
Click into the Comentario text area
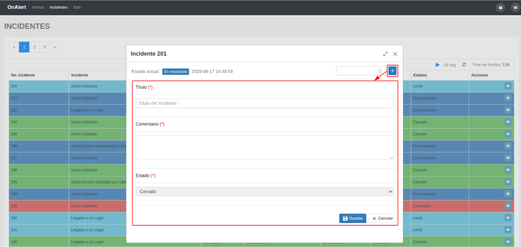click(x=265, y=147)
